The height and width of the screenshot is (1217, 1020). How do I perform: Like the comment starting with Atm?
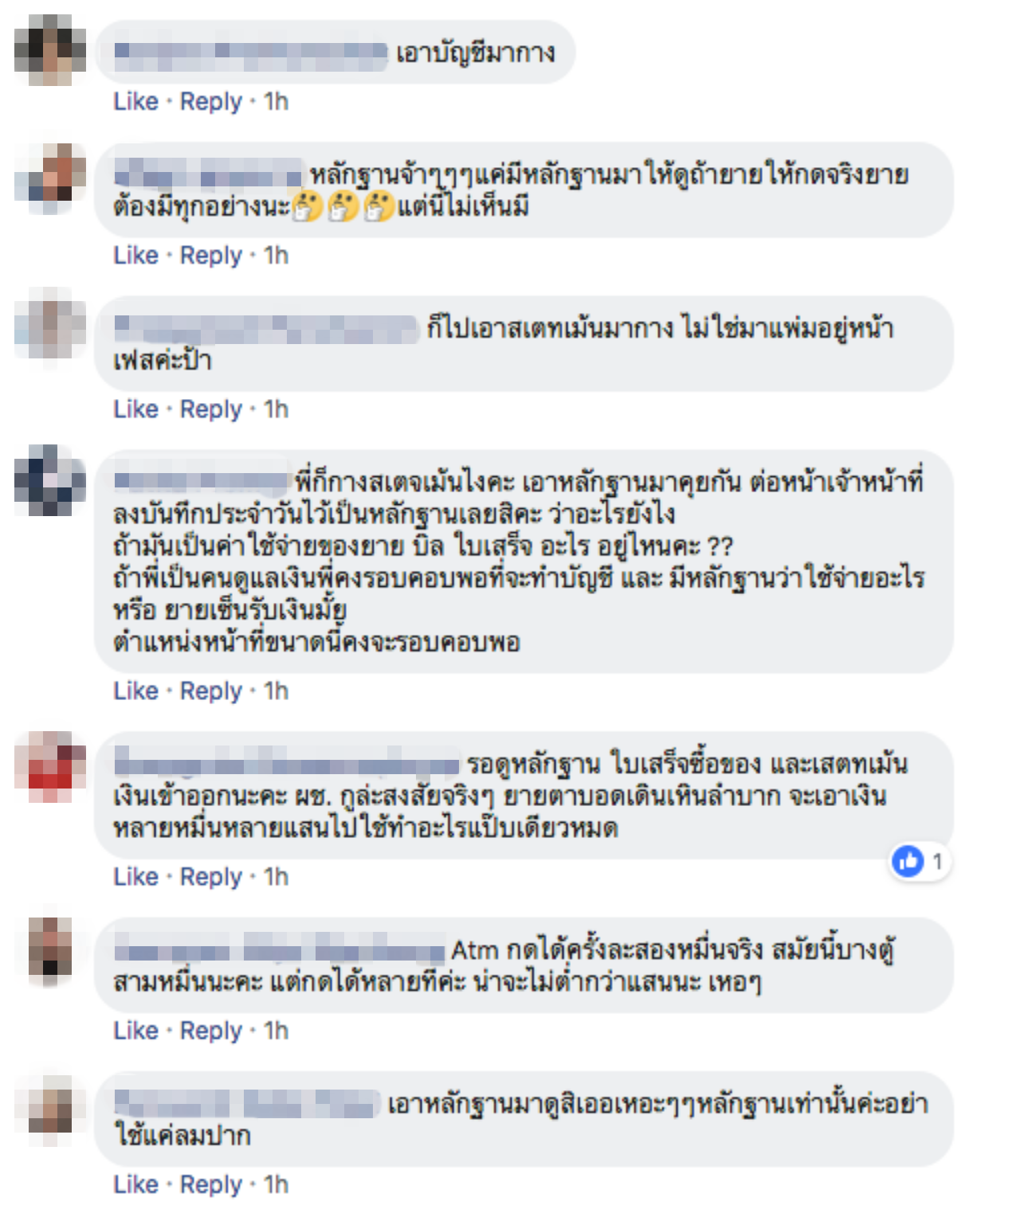[x=135, y=1030]
